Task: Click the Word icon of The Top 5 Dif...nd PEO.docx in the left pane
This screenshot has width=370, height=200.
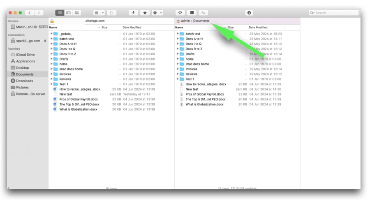Action: click(x=55, y=105)
